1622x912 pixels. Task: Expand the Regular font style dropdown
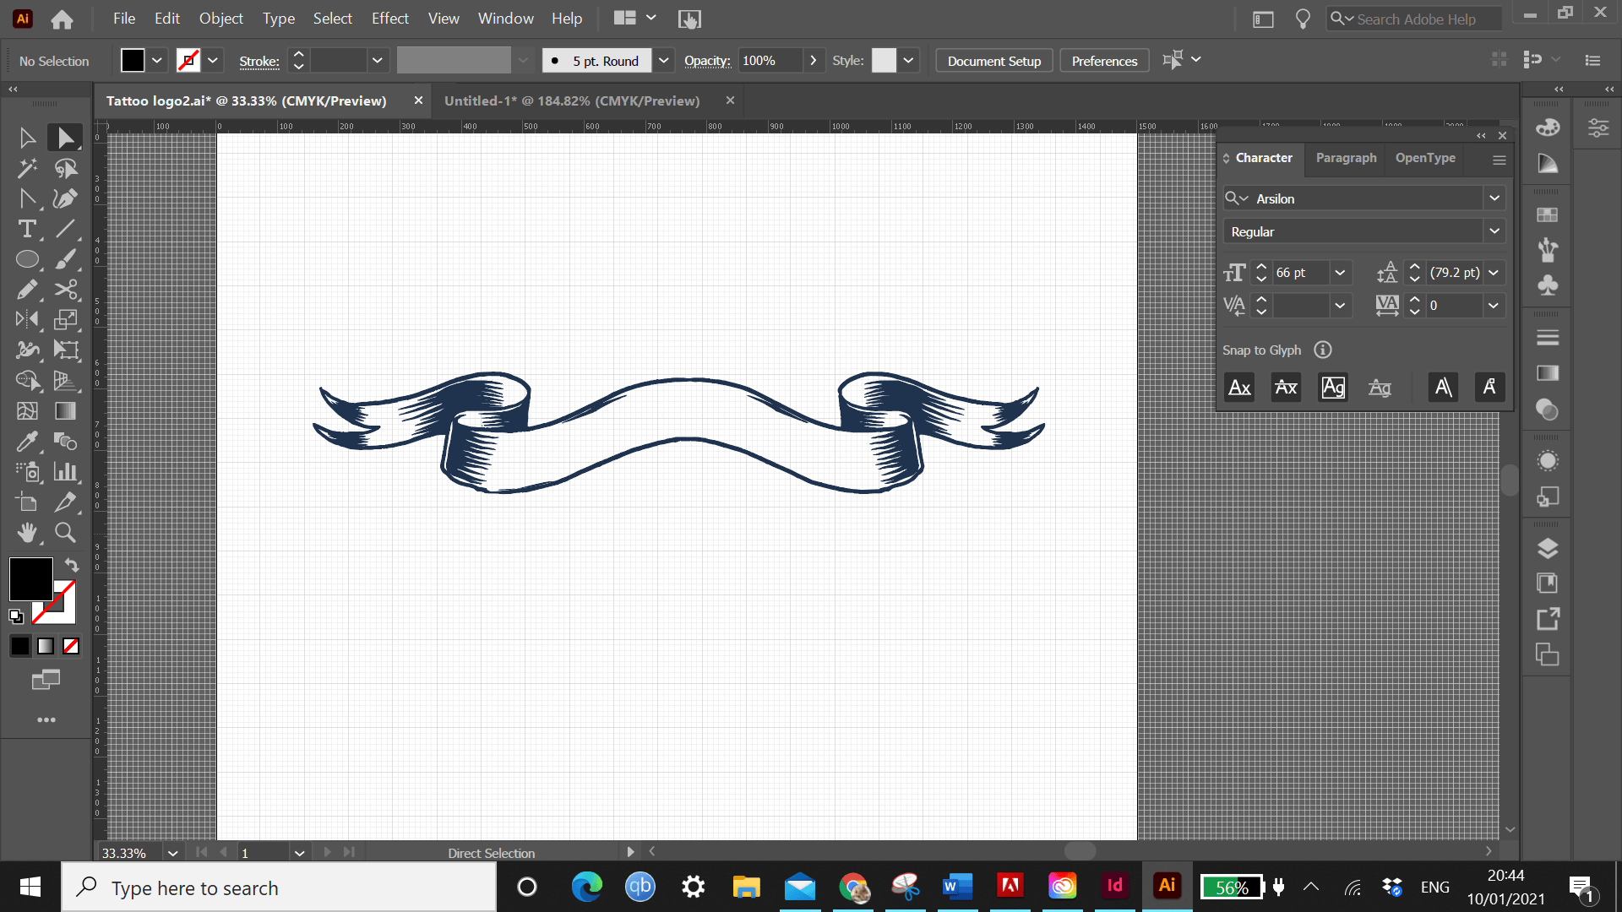[1494, 231]
